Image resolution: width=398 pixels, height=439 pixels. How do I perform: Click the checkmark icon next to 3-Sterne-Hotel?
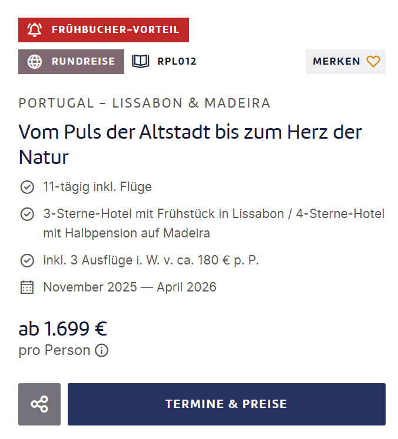(27, 214)
